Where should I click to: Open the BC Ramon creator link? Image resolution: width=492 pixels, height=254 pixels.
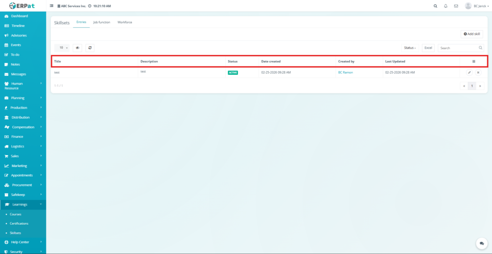345,73
